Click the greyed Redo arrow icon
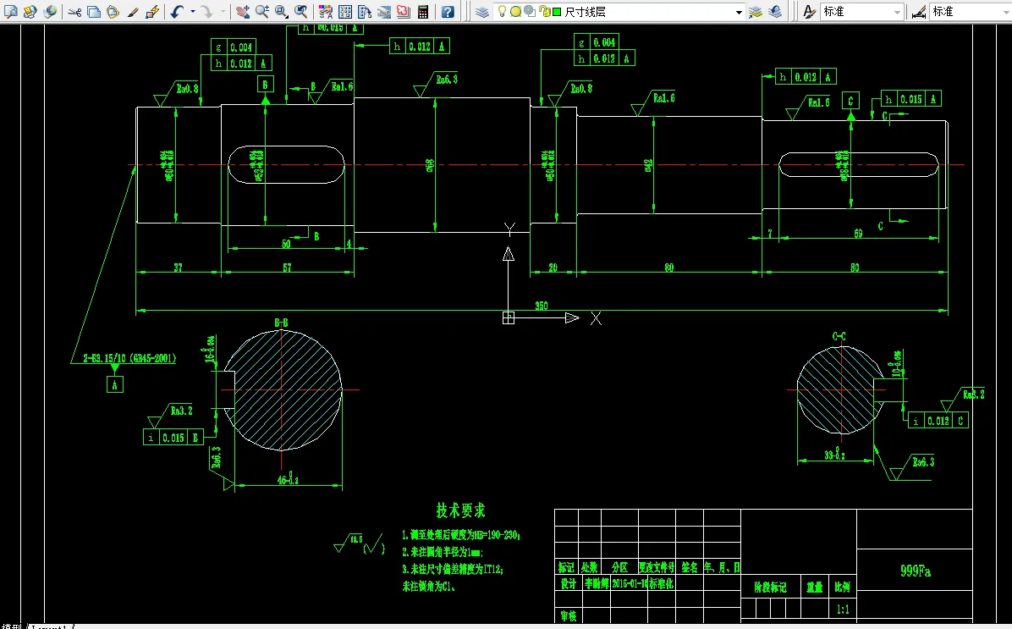 (206, 12)
